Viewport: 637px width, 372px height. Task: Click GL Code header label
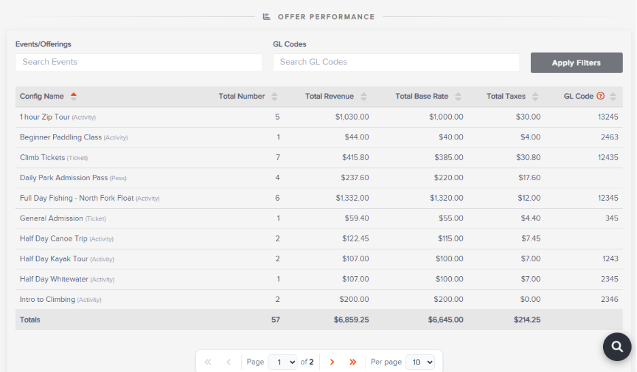(x=578, y=97)
